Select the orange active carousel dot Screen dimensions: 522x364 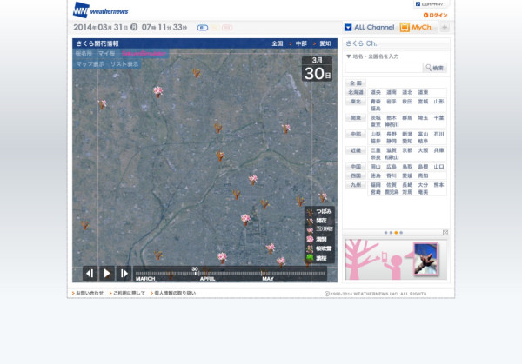[x=396, y=233]
